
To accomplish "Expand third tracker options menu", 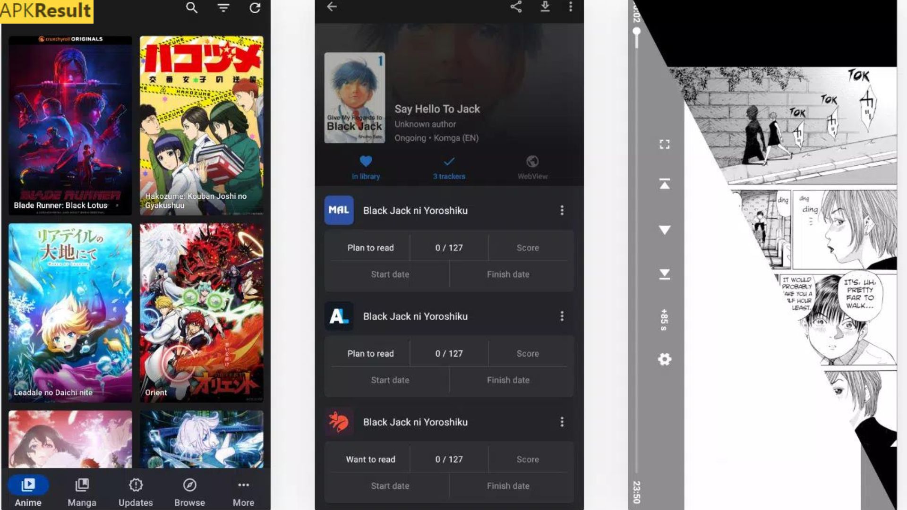I will (562, 422).
